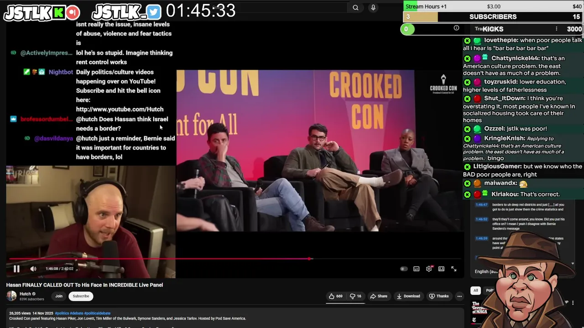
Task: Click the Kick icon beside KringleKnish's message
Action: pos(467,138)
